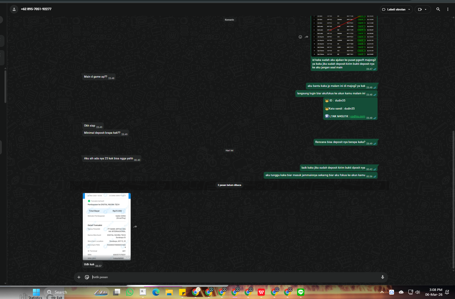Image resolution: width=455 pixels, height=299 pixels.
Task: Open Task View from the taskbar
Action: 117,292
